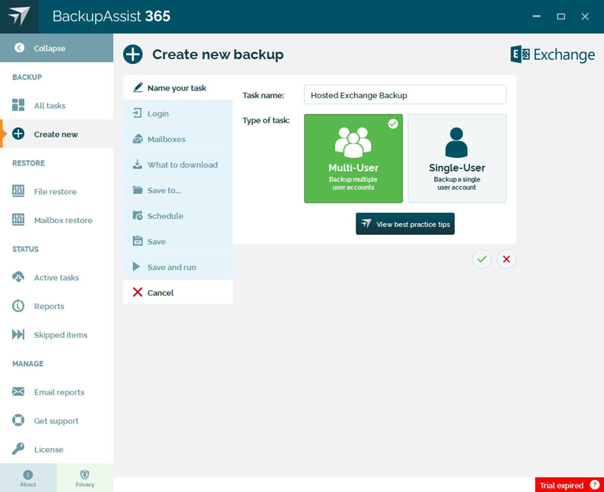View Active tasks status
Screen dimensions: 604x492
pyautogui.click(x=57, y=277)
